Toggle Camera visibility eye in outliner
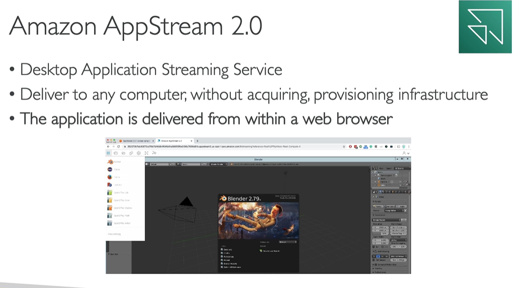The height and width of the screenshot is (288, 517). point(401,181)
